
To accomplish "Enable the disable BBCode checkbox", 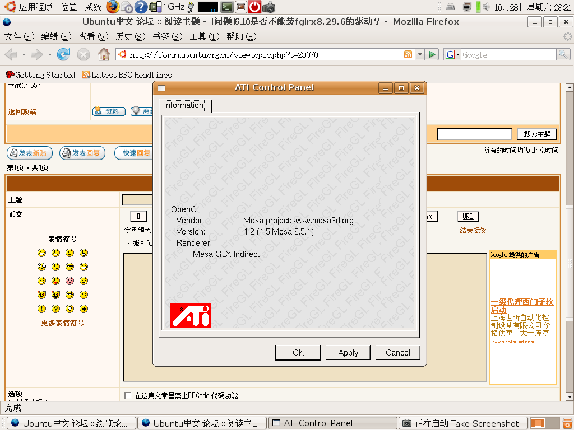I will [x=128, y=395].
